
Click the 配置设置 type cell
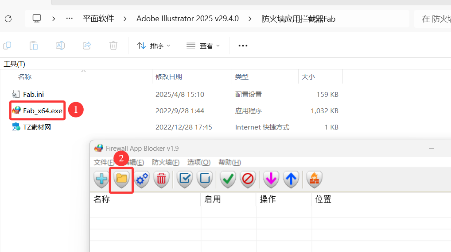249,95
